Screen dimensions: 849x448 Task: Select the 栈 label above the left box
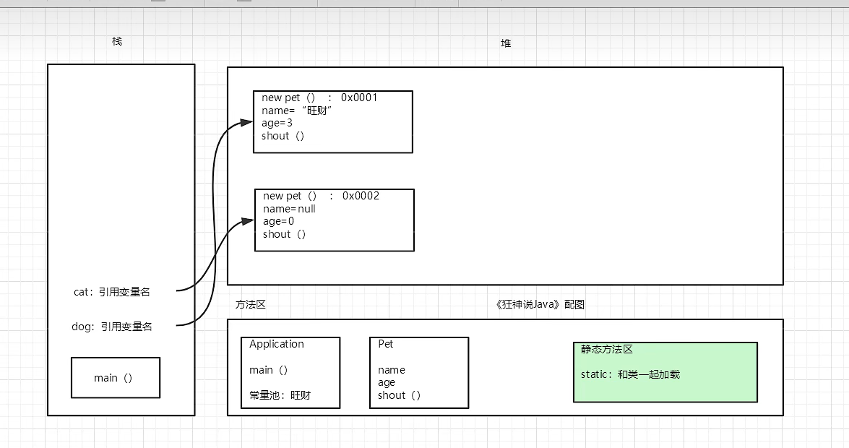[117, 41]
